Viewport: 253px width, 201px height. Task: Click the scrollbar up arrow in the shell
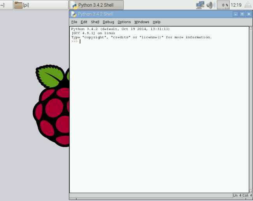251,28
